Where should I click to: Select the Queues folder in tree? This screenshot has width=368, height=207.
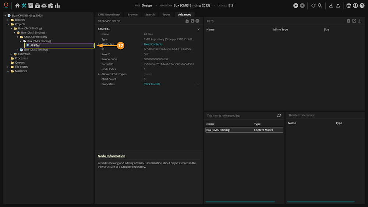click(x=20, y=63)
